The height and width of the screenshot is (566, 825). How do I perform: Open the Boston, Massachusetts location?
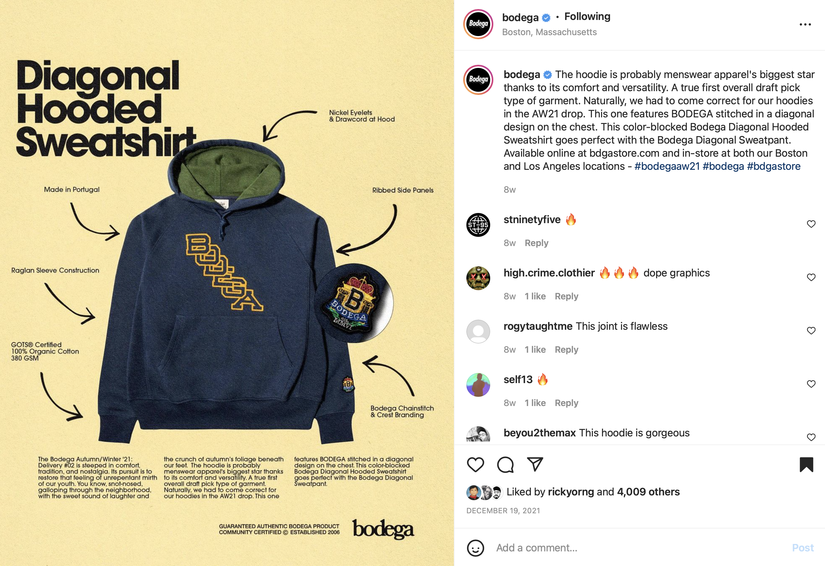point(549,32)
